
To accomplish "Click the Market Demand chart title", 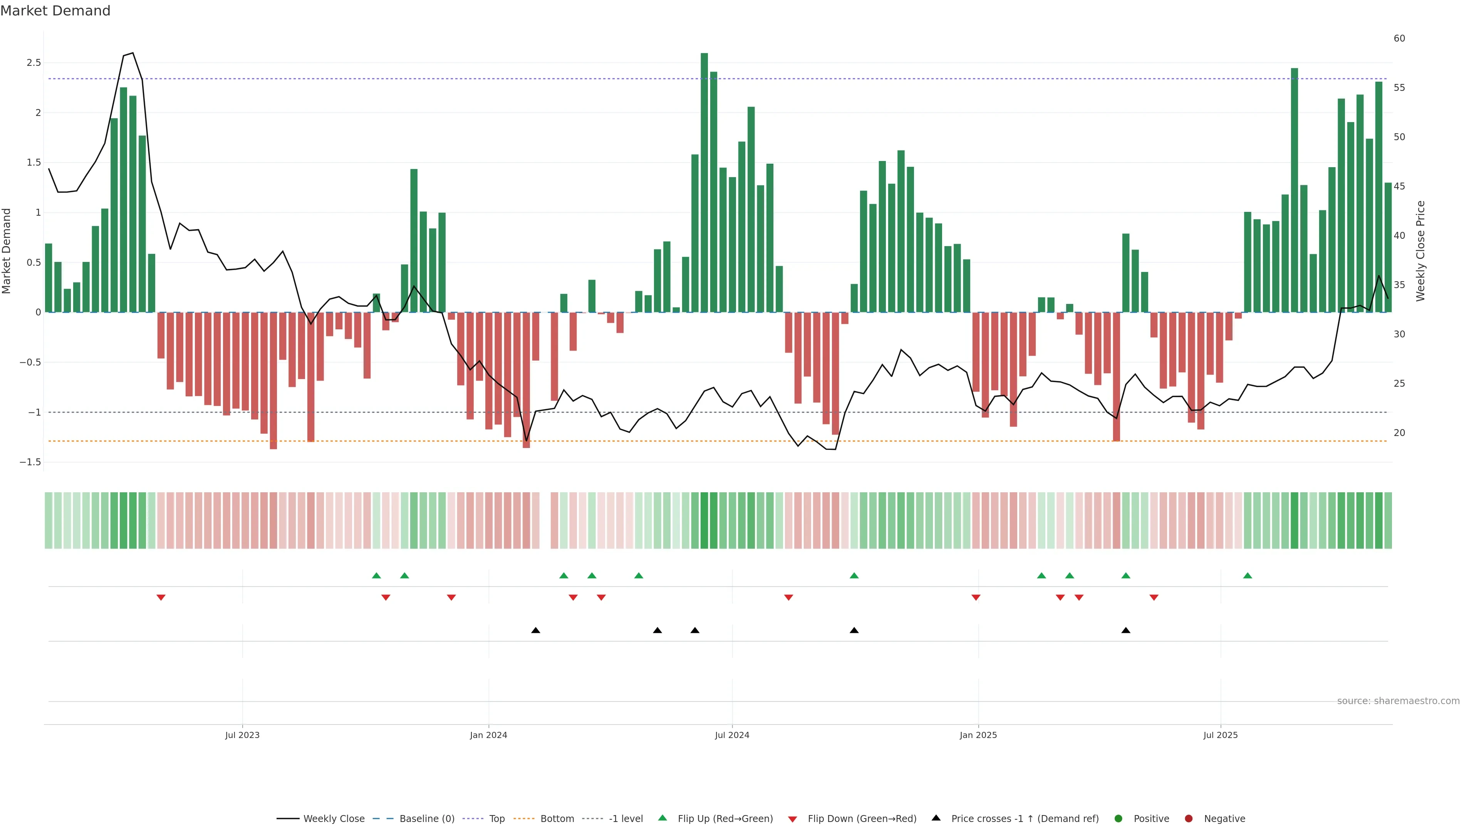I will click(x=55, y=11).
